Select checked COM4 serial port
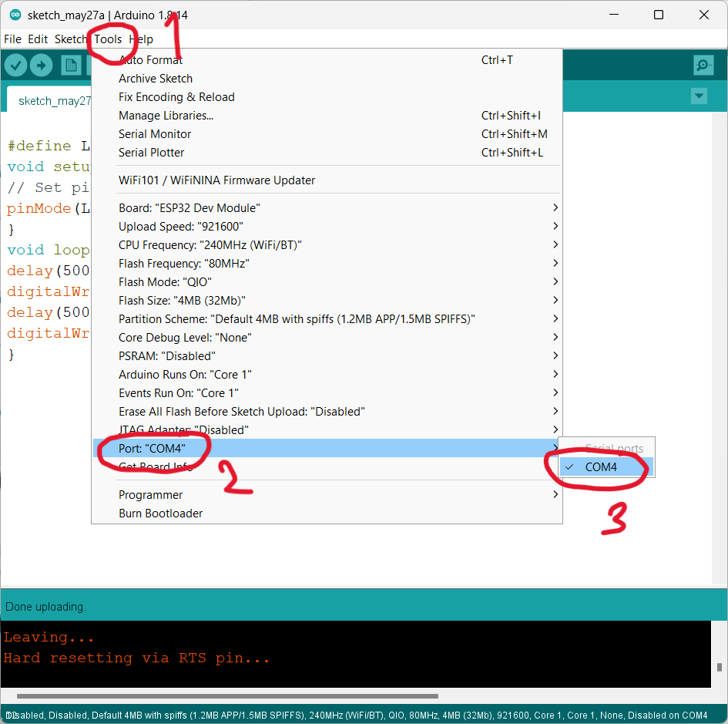Image resolution: width=728 pixels, height=724 pixels. (x=606, y=467)
